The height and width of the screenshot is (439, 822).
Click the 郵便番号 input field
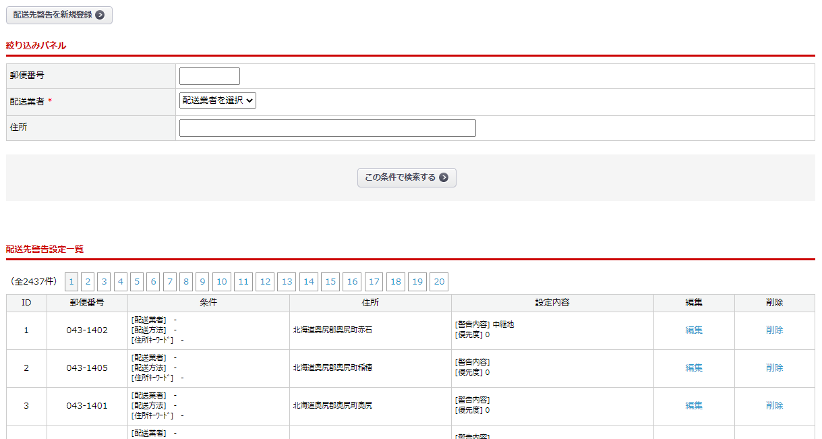[209, 76]
